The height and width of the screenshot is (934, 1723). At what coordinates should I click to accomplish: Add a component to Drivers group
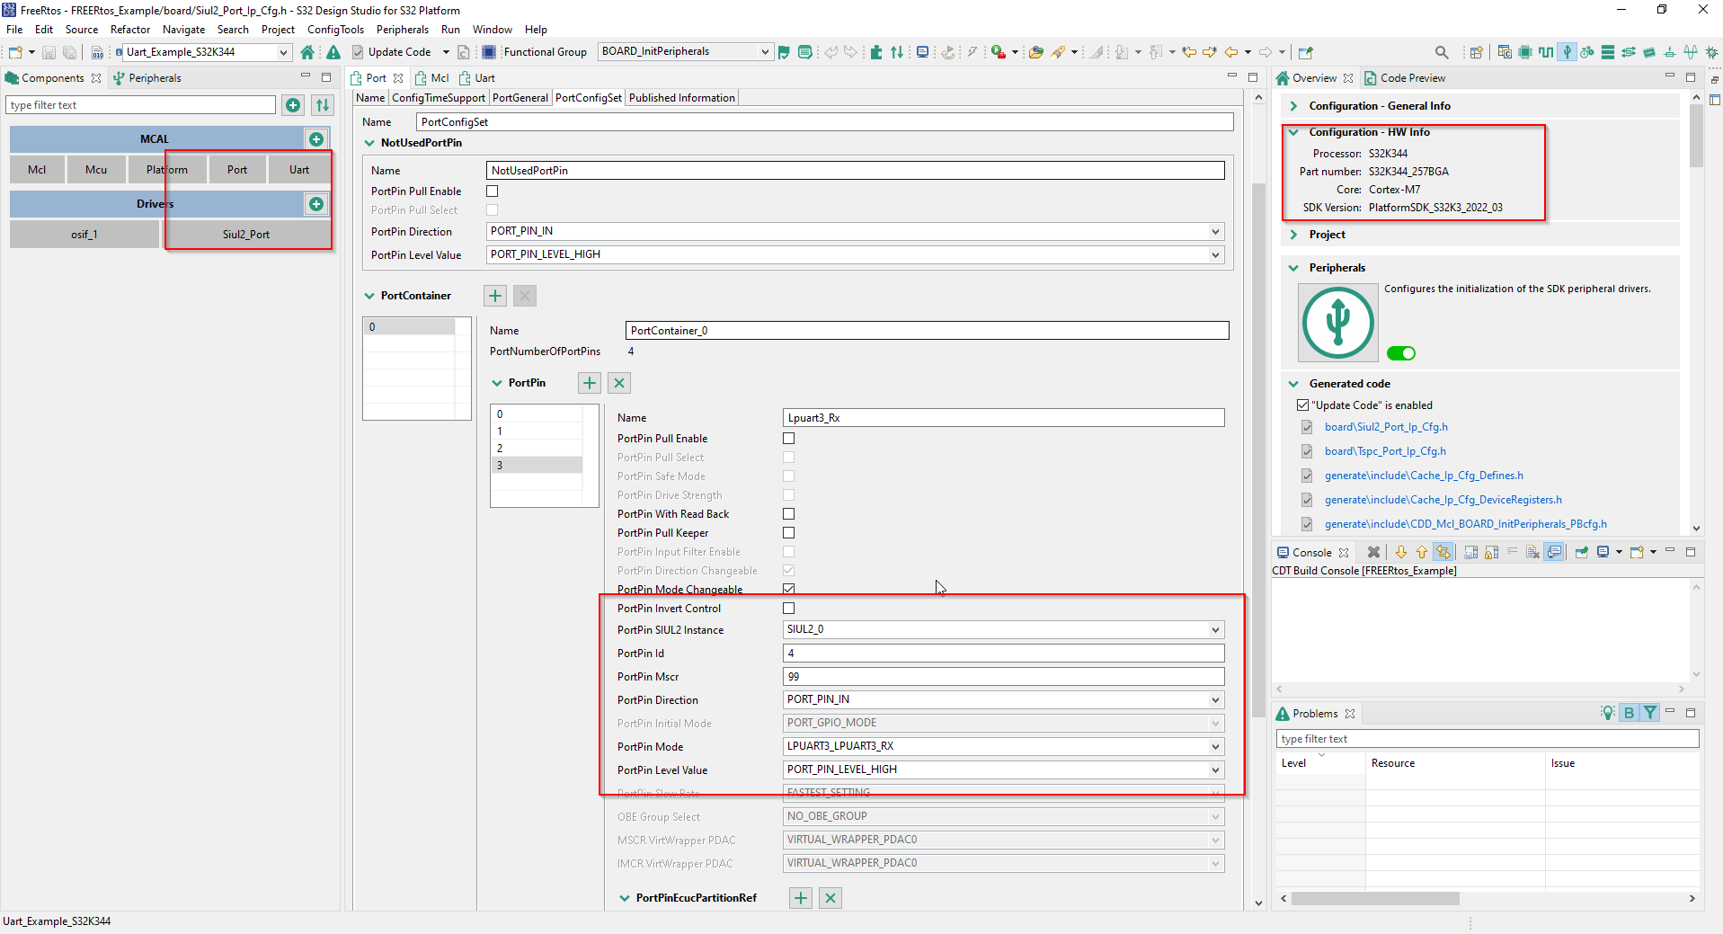pos(316,204)
